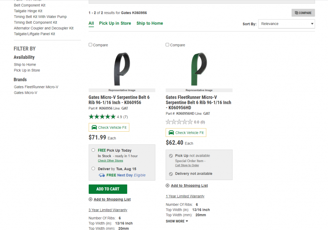Open Call Store to Order link

click(x=187, y=165)
